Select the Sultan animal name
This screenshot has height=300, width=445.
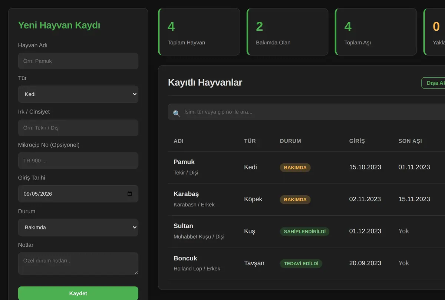click(x=183, y=226)
